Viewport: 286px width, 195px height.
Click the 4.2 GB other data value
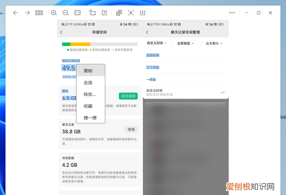[x=70, y=165]
